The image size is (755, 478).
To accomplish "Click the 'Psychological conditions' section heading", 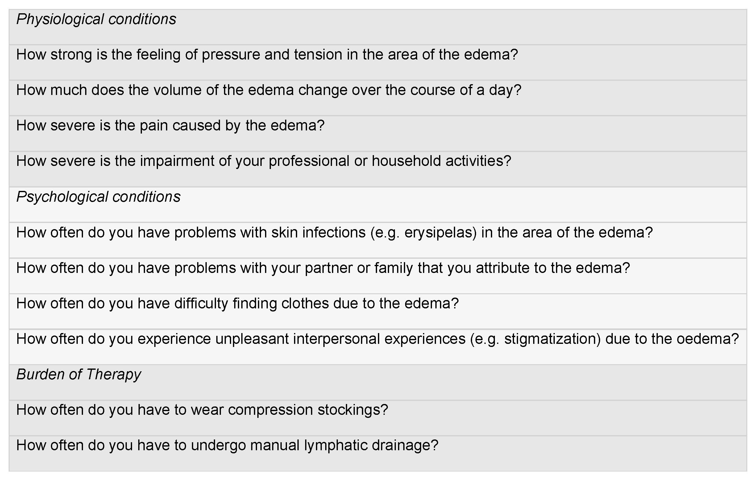I will (x=98, y=197).
